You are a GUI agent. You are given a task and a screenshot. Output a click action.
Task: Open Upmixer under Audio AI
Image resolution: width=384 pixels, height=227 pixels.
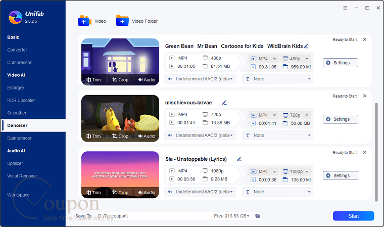15,163
